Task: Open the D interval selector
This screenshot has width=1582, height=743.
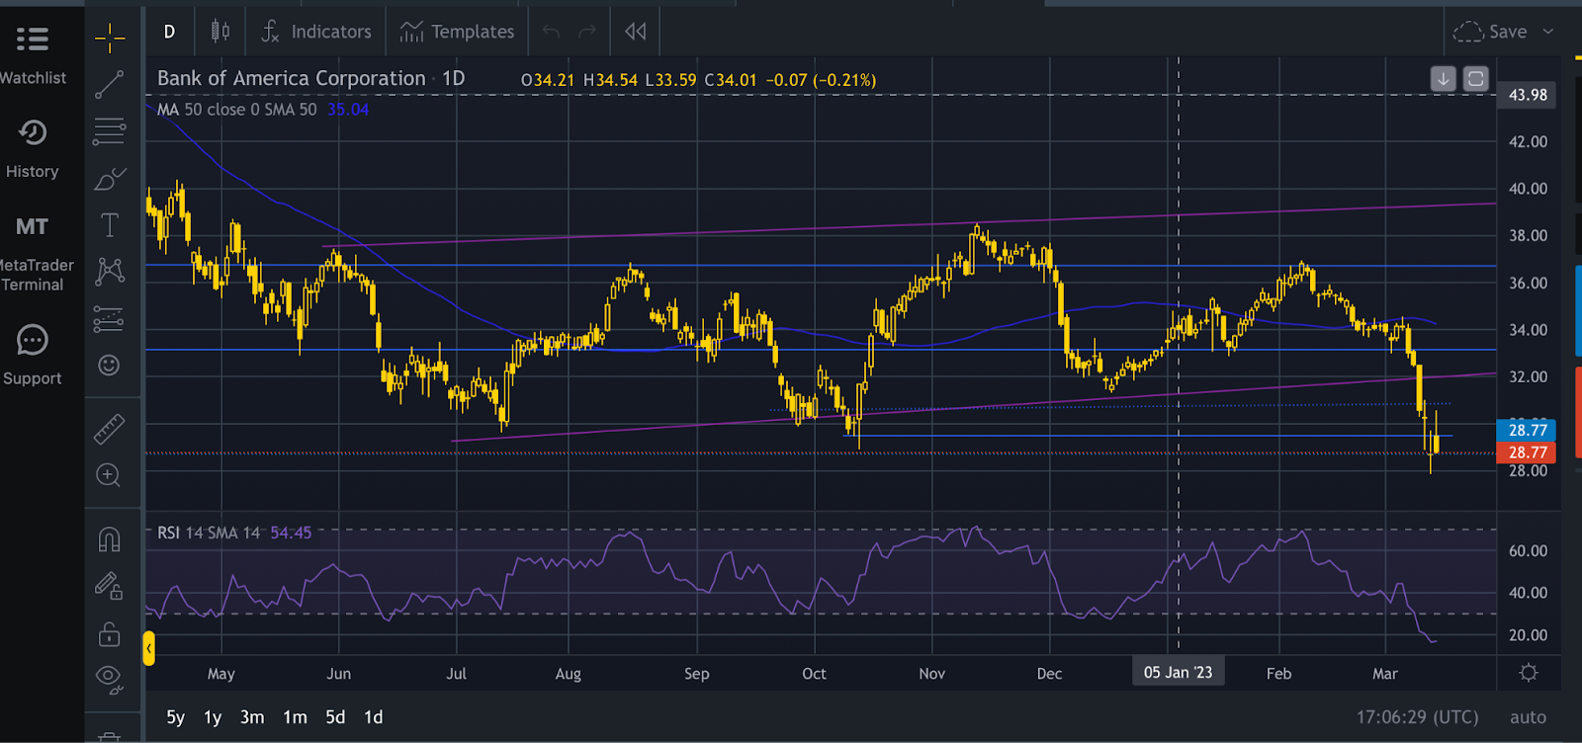Action: [x=170, y=32]
